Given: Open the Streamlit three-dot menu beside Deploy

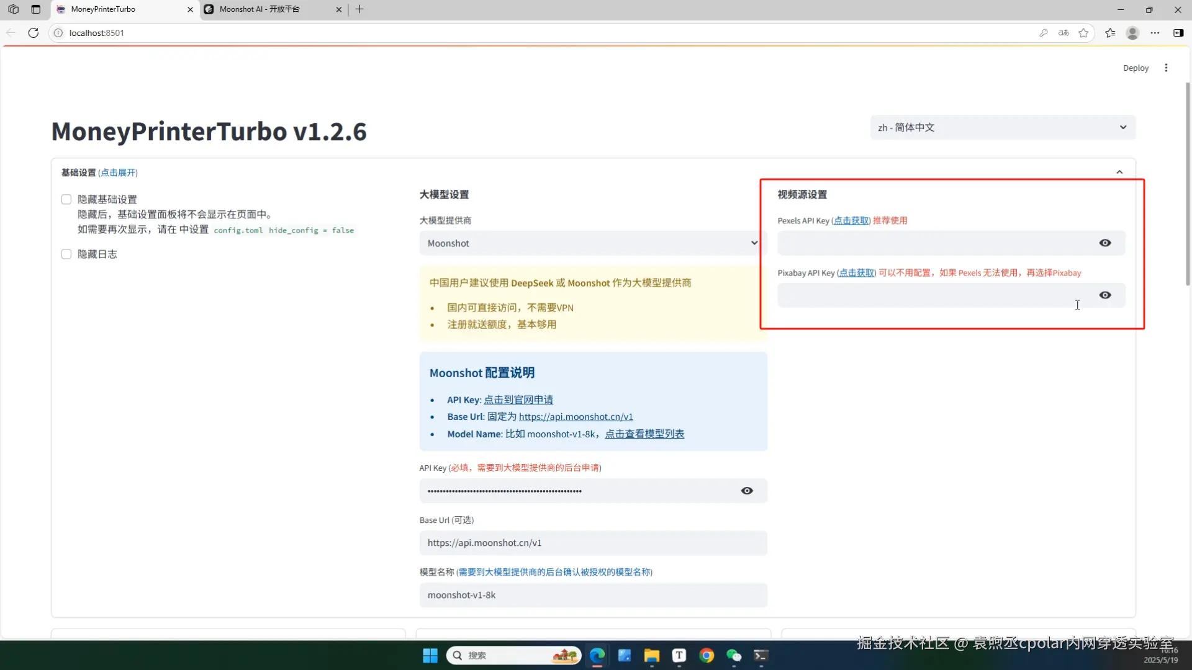Looking at the screenshot, I should pyautogui.click(x=1166, y=68).
